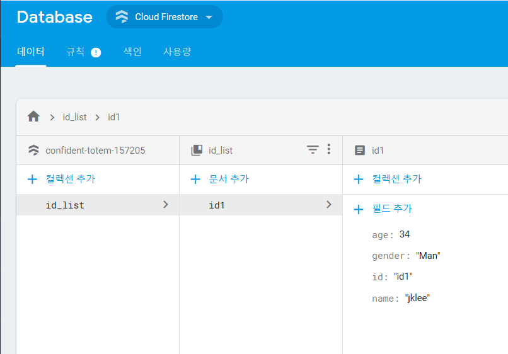Click the collection icon next to id_list header

click(197, 150)
